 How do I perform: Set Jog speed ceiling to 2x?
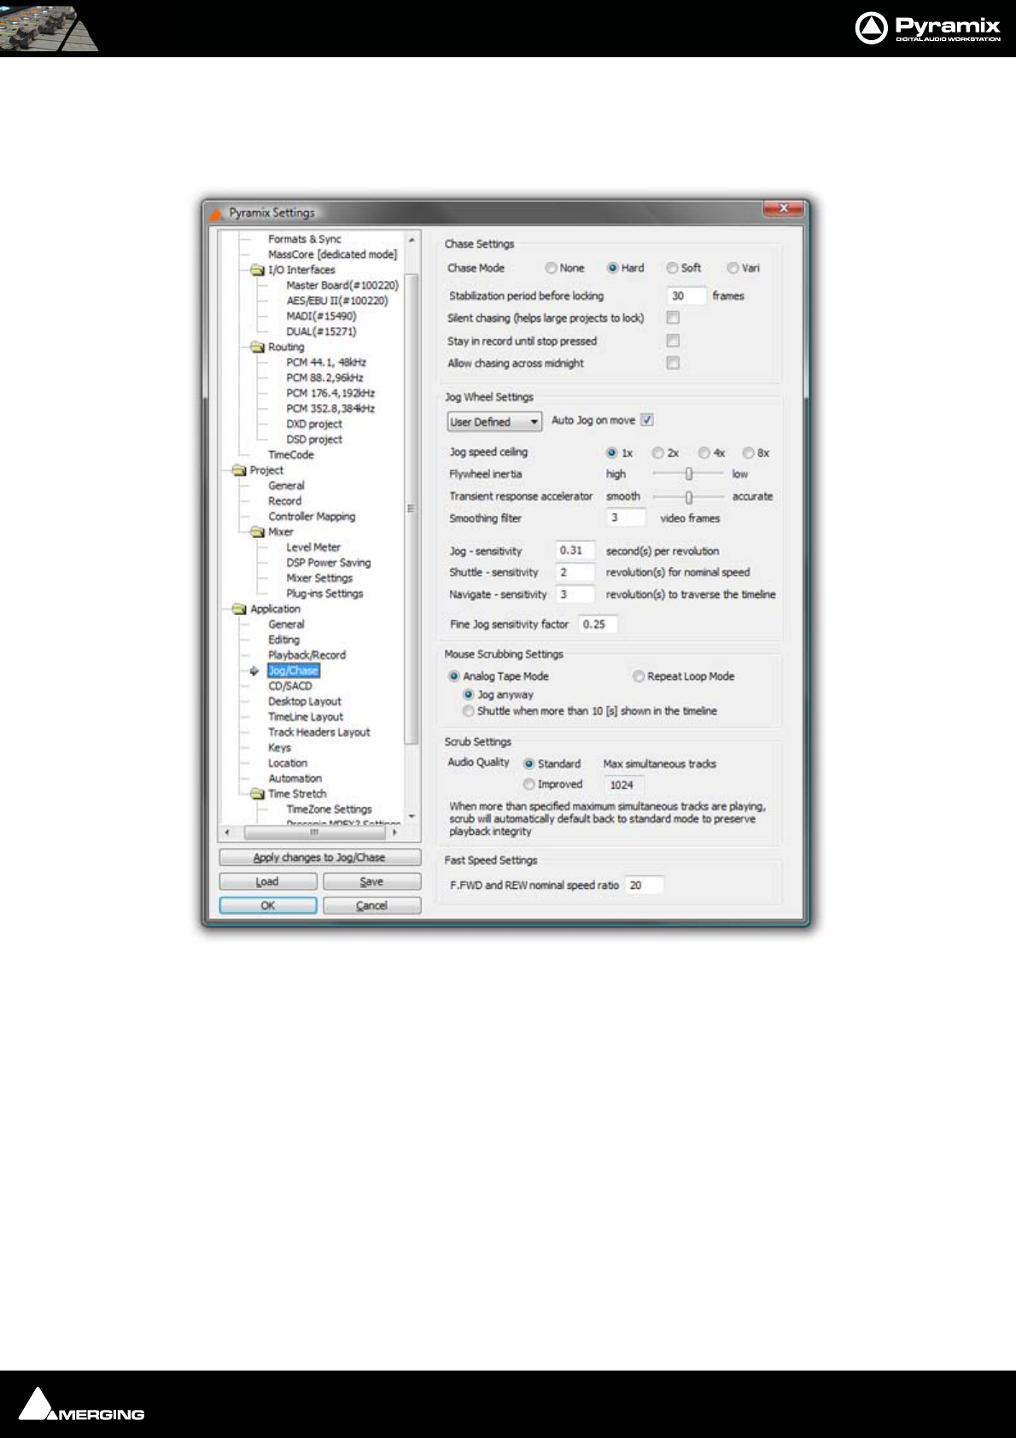point(657,453)
